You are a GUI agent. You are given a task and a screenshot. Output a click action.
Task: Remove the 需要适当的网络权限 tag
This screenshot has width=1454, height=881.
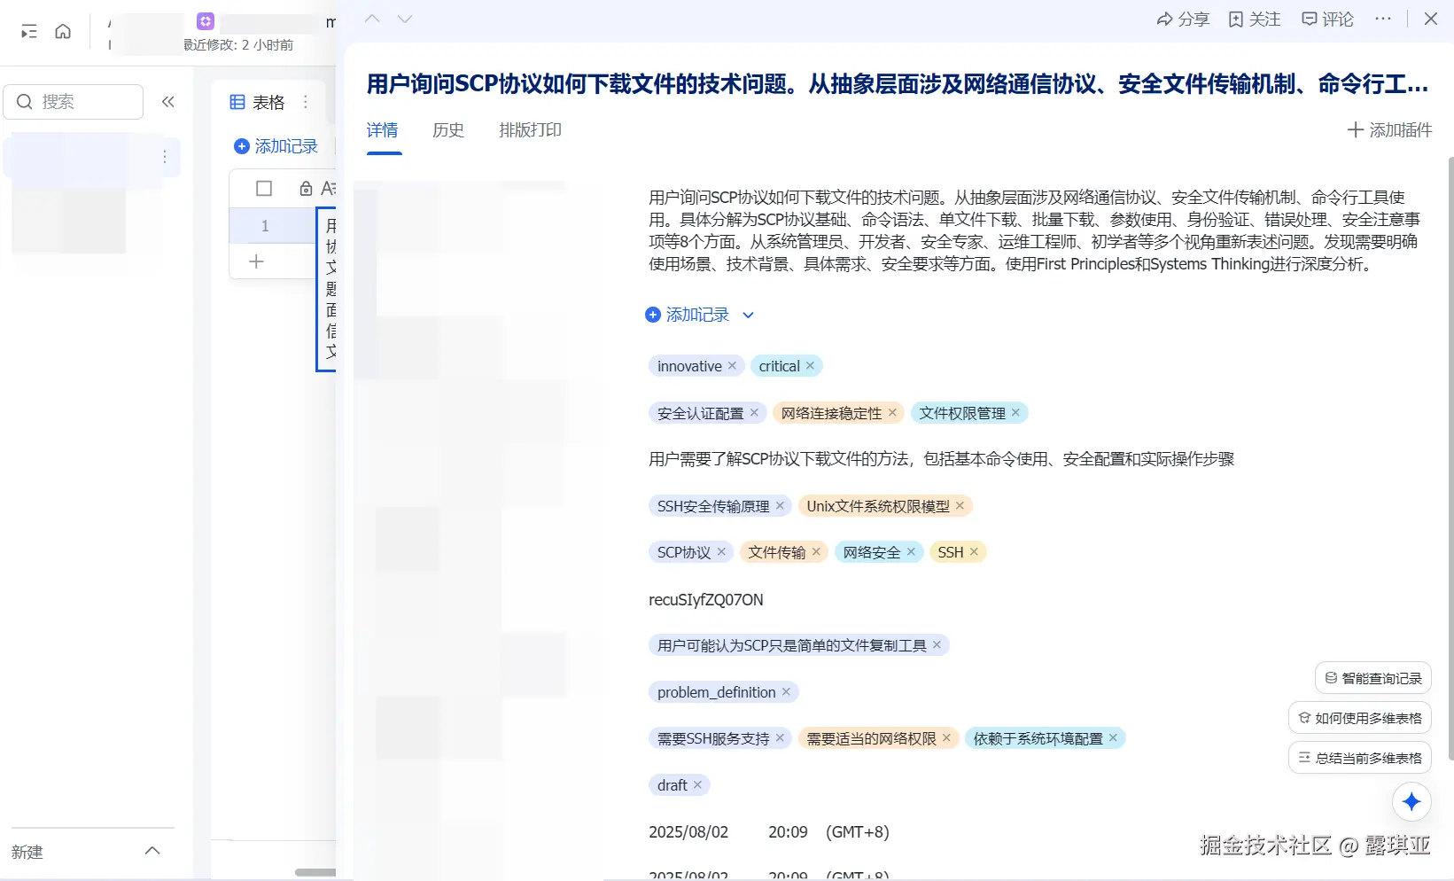click(x=946, y=738)
